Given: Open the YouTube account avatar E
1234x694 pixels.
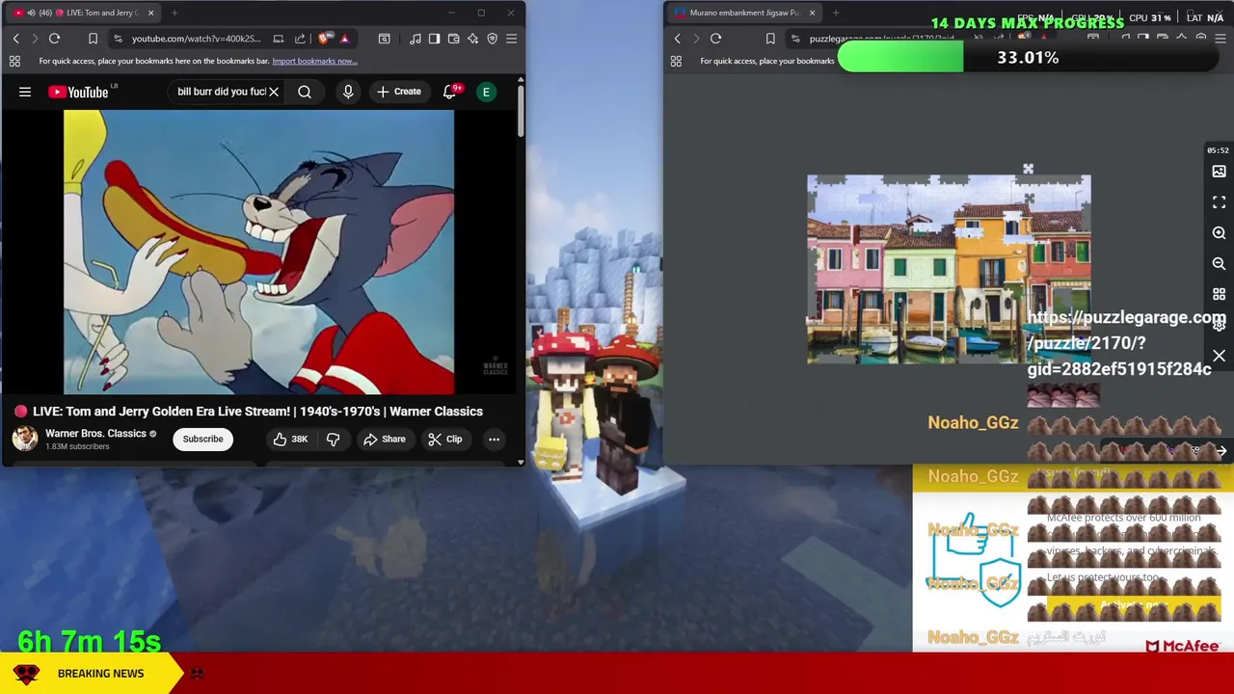Looking at the screenshot, I should click(487, 92).
